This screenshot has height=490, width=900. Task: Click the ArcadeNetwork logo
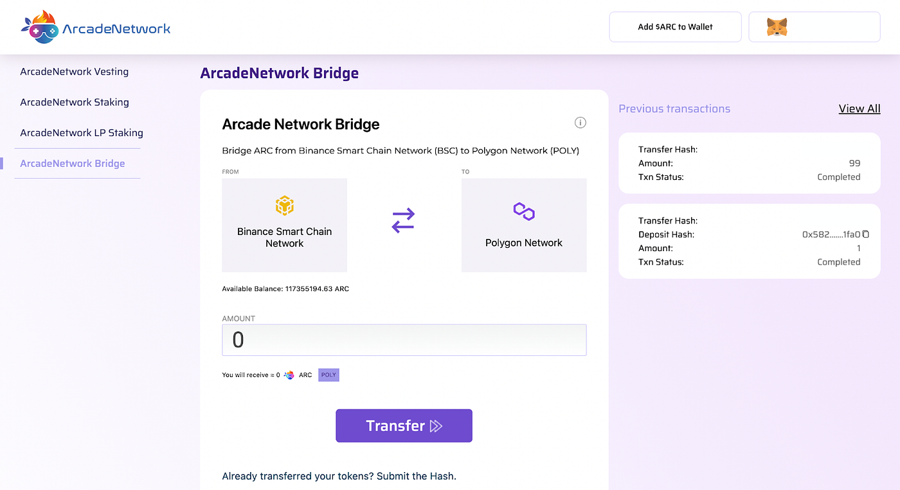coord(96,27)
